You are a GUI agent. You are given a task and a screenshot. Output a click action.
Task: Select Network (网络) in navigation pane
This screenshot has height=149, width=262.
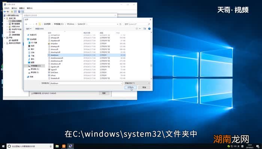(30, 77)
